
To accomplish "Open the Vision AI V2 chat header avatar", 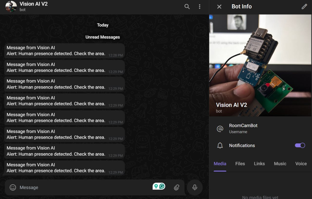I will (11, 7).
